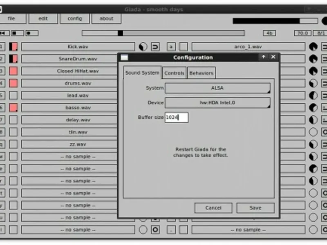Toggle channel button for lead.wav
This screenshot has height=245, width=327.
click(13, 96)
